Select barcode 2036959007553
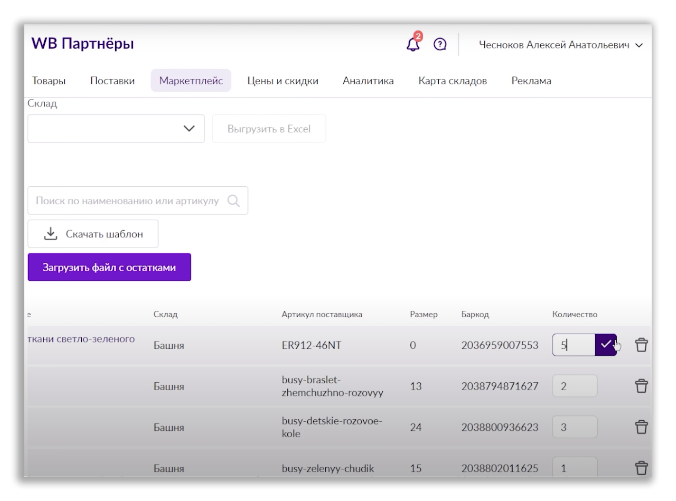The image size is (676, 501). click(499, 345)
